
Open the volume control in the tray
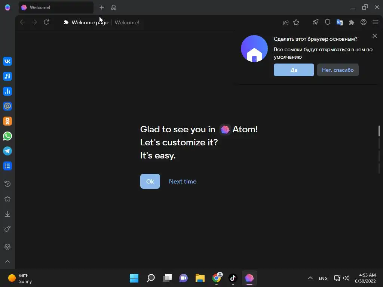click(346, 278)
